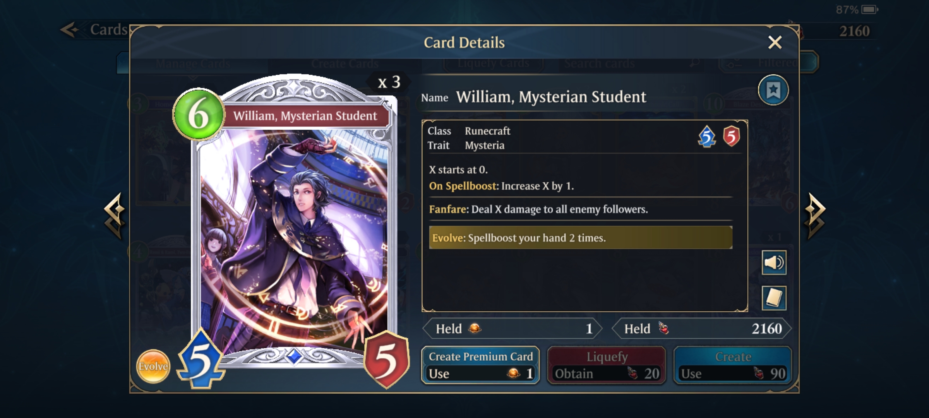This screenshot has width=929, height=418.
Task: Open the card flavor text page icon
Action: (774, 298)
